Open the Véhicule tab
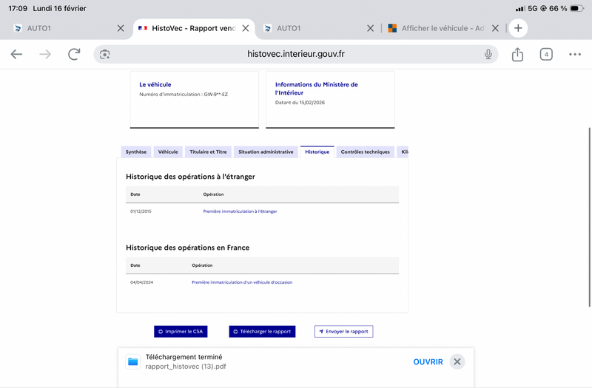592x388 pixels. click(168, 152)
